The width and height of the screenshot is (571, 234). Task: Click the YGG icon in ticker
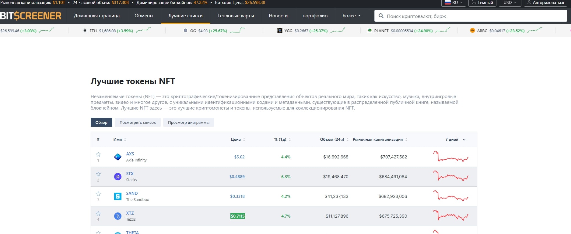[280, 31]
